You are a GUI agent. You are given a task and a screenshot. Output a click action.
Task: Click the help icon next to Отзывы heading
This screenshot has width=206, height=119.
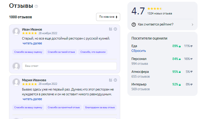click(36, 6)
